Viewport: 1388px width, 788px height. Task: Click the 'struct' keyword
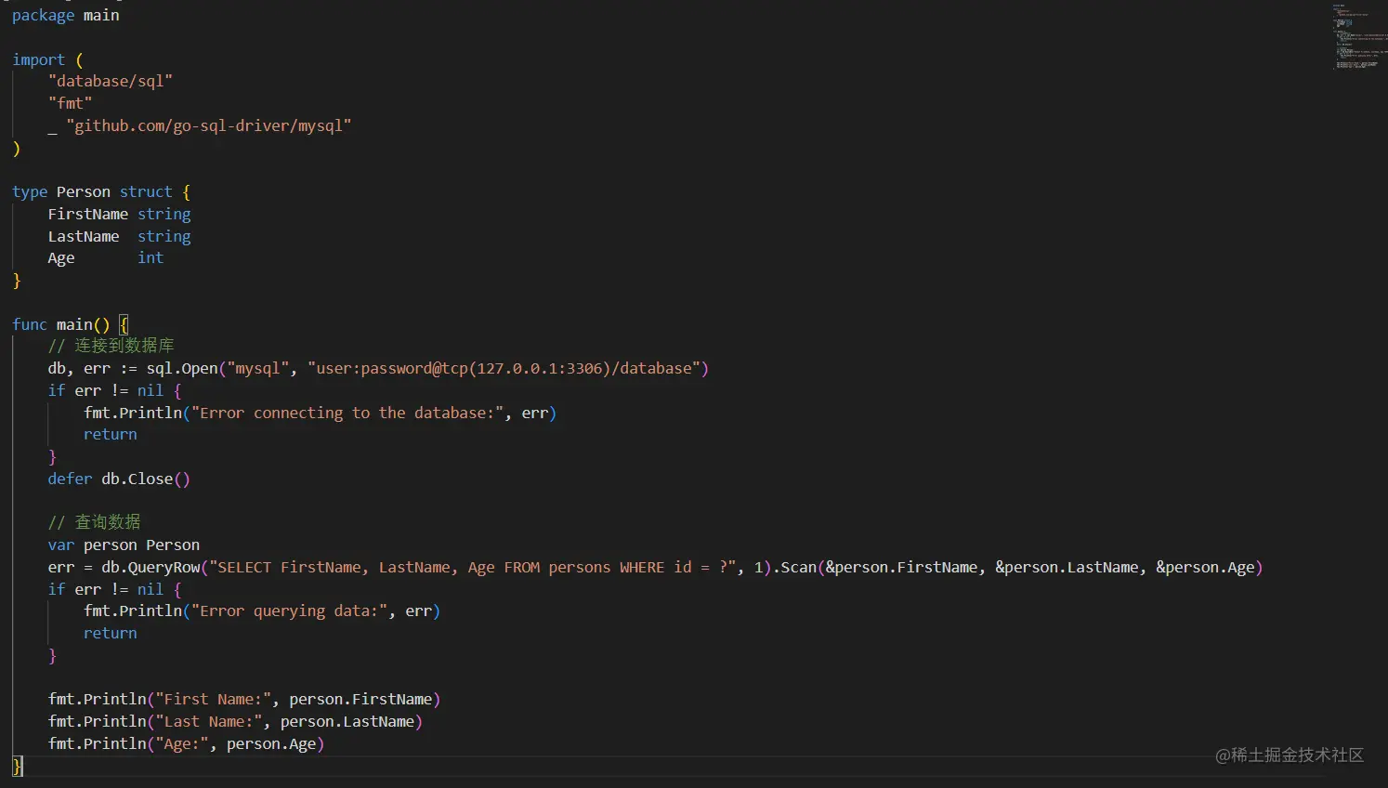coord(146,192)
